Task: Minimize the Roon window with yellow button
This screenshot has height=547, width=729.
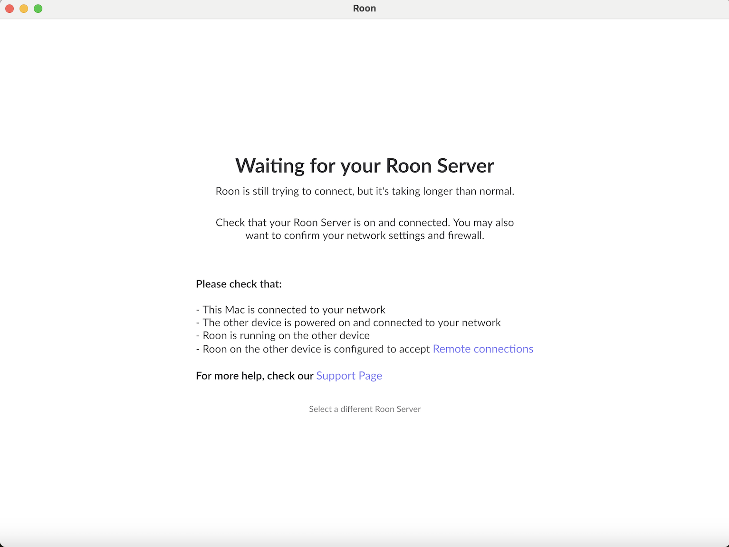Action: [x=24, y=9]
